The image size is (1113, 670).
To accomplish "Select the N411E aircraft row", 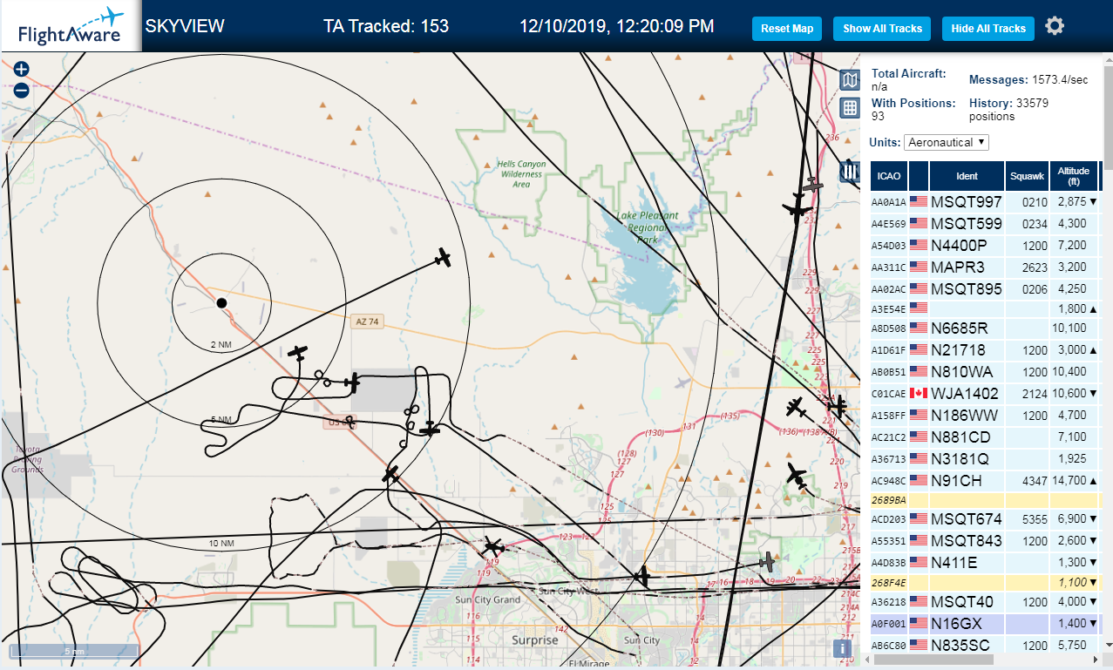I will pos(985,563).
